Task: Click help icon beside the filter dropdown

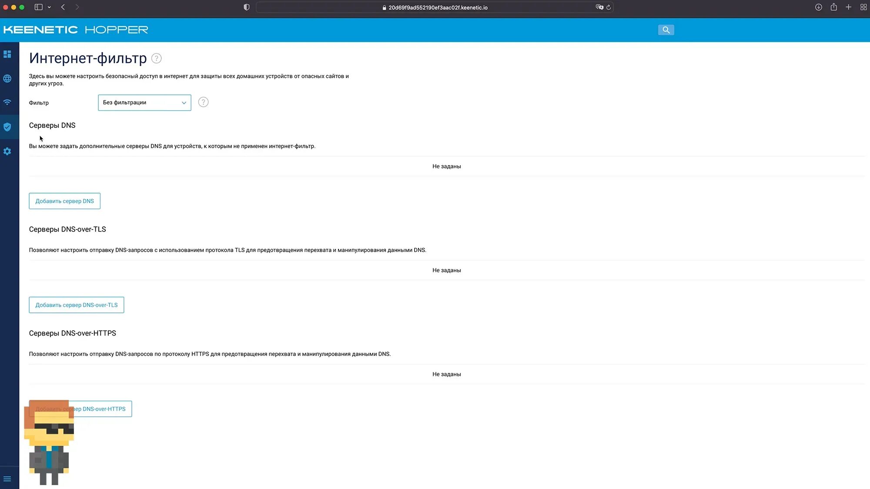Action: click(x=203, y=102)
